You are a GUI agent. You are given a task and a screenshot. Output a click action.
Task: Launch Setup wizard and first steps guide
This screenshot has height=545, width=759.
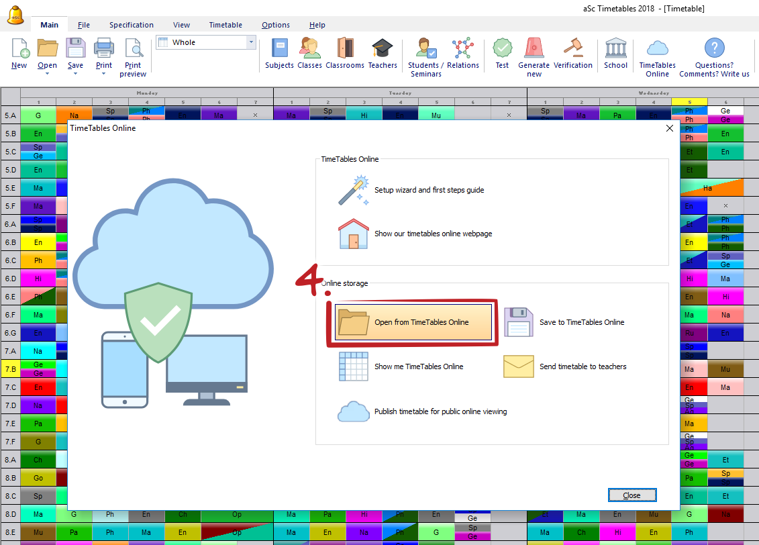point(429,190)
